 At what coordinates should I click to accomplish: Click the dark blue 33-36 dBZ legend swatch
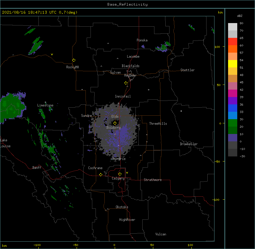(233, 108)
